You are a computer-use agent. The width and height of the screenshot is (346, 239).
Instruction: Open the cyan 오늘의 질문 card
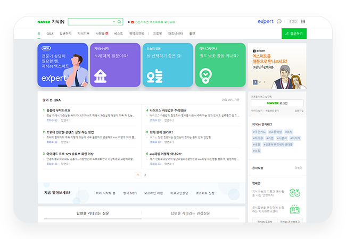pos(168,65)
